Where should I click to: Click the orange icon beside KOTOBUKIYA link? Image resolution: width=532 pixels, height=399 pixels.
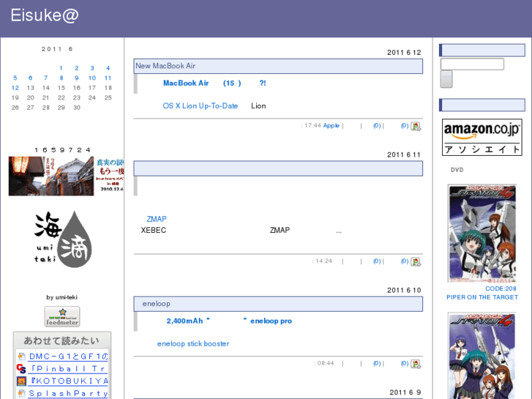click(21, 381)
